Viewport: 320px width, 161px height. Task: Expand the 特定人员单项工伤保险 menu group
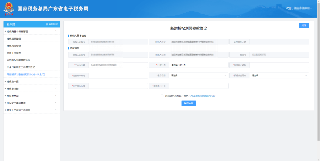click(55, 110)
